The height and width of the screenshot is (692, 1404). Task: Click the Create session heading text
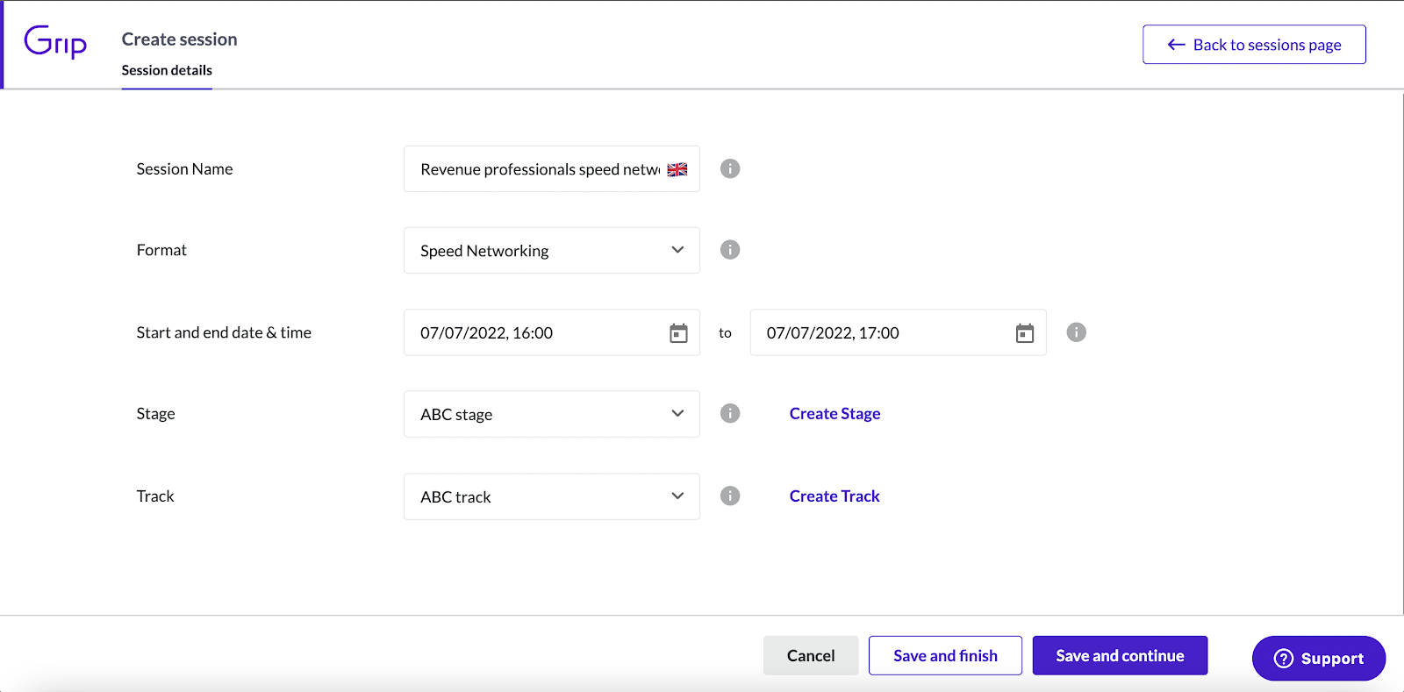(x=179, y=39)
